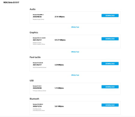This screenshot has width=135, height=117.
Task: Expand Afficher Tout below Audio section
Action: [x=75, y=27]
